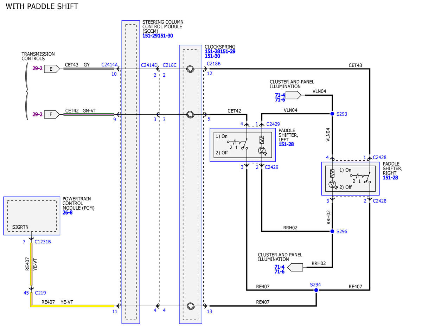
Task: Click the STEERING COLUMN CONTROL MODULE label
Action: (x=162, y=27)
